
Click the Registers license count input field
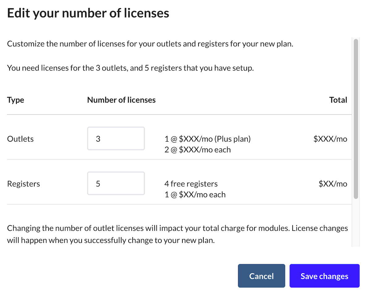(x=116, y=183)
